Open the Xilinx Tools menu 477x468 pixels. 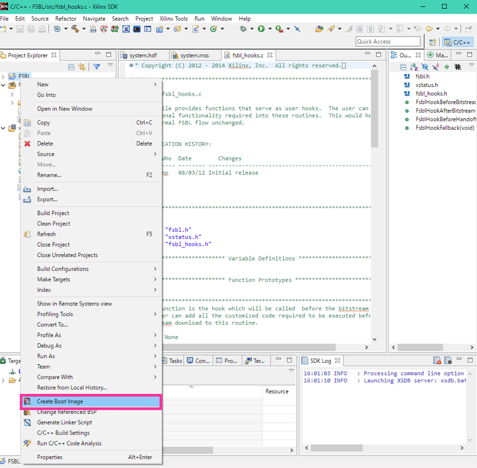[174, 18]
